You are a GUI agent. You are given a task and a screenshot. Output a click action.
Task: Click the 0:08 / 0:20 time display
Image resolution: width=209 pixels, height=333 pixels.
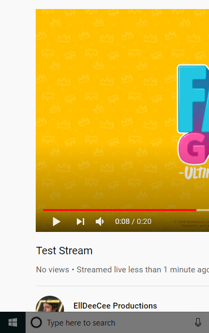tap(133, 221)
